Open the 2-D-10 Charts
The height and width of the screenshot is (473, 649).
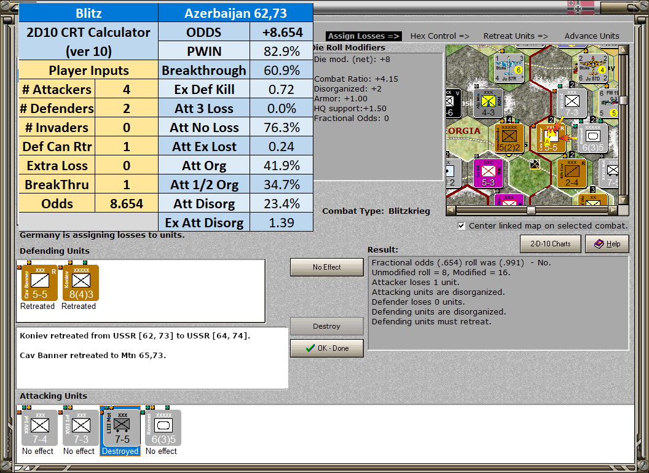[x=551, y=244]
